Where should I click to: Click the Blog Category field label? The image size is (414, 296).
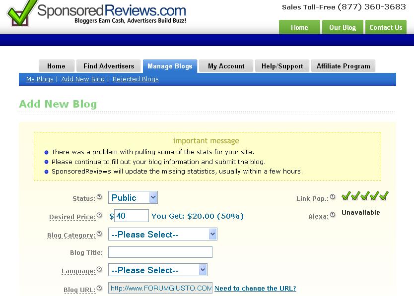(x=71, y=236)
